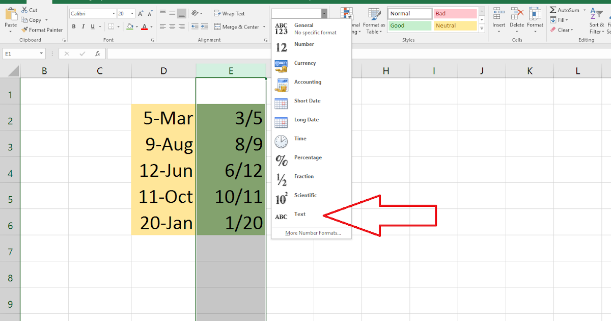Click Merge & Center
Viewport: 611px width, 321px height.
235,26
